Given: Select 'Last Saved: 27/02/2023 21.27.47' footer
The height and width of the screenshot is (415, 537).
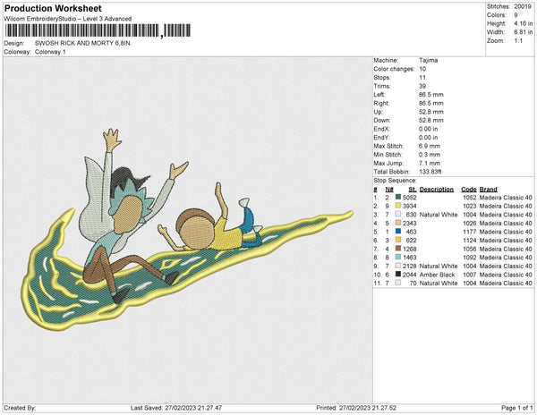Looking at the screenshot, I should 176,408.
